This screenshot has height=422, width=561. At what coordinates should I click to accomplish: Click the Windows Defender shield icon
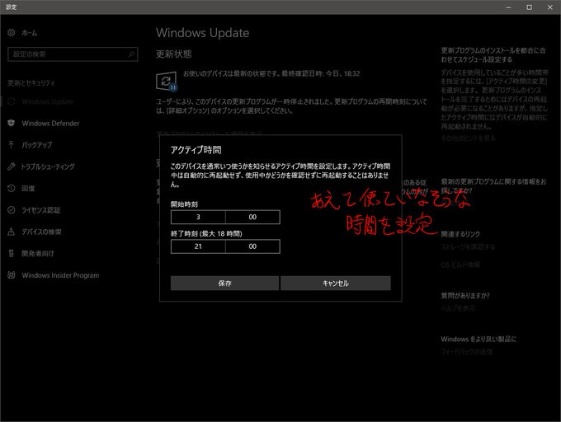12,123
